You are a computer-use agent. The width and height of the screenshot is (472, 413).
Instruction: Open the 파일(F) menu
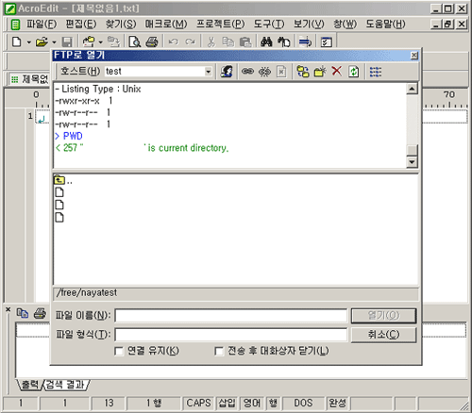(x=42, y=24)
